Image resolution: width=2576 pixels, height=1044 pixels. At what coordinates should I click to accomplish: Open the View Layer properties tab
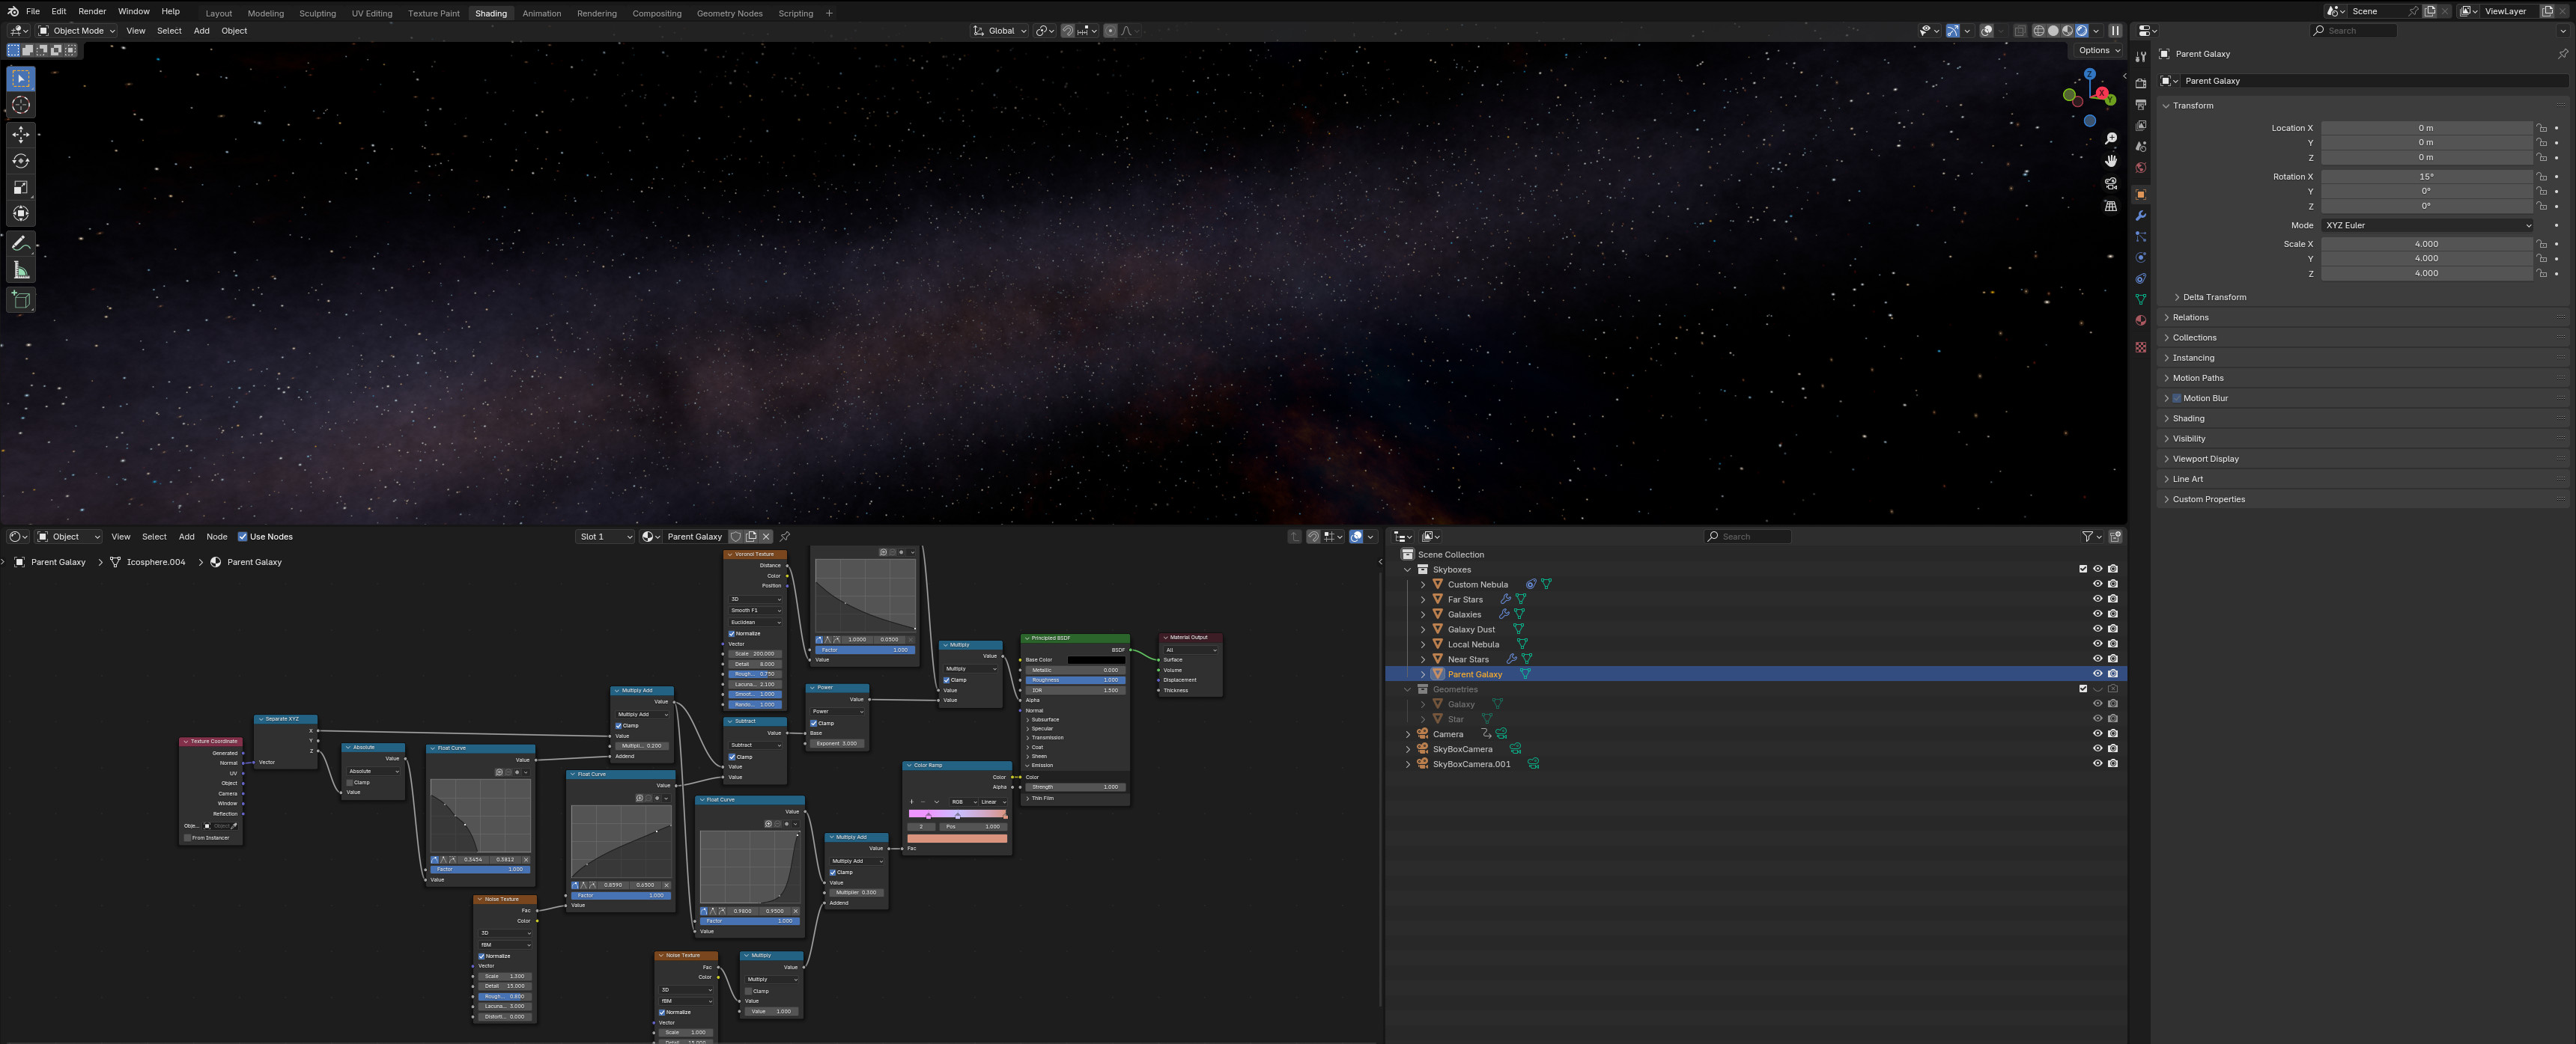pos(2140,125)
